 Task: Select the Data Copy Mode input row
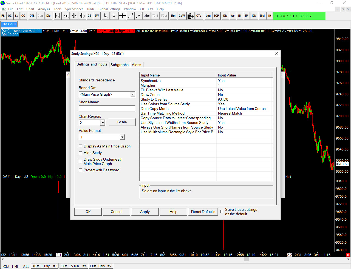pos(206,109)
